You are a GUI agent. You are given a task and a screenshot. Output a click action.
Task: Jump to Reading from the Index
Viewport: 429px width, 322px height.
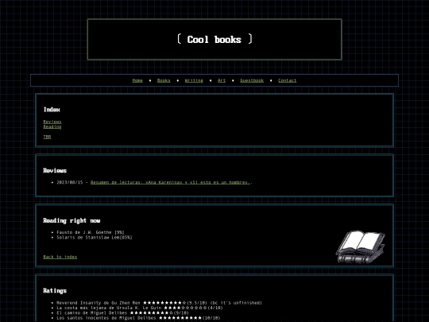click(x=52, y=126)
